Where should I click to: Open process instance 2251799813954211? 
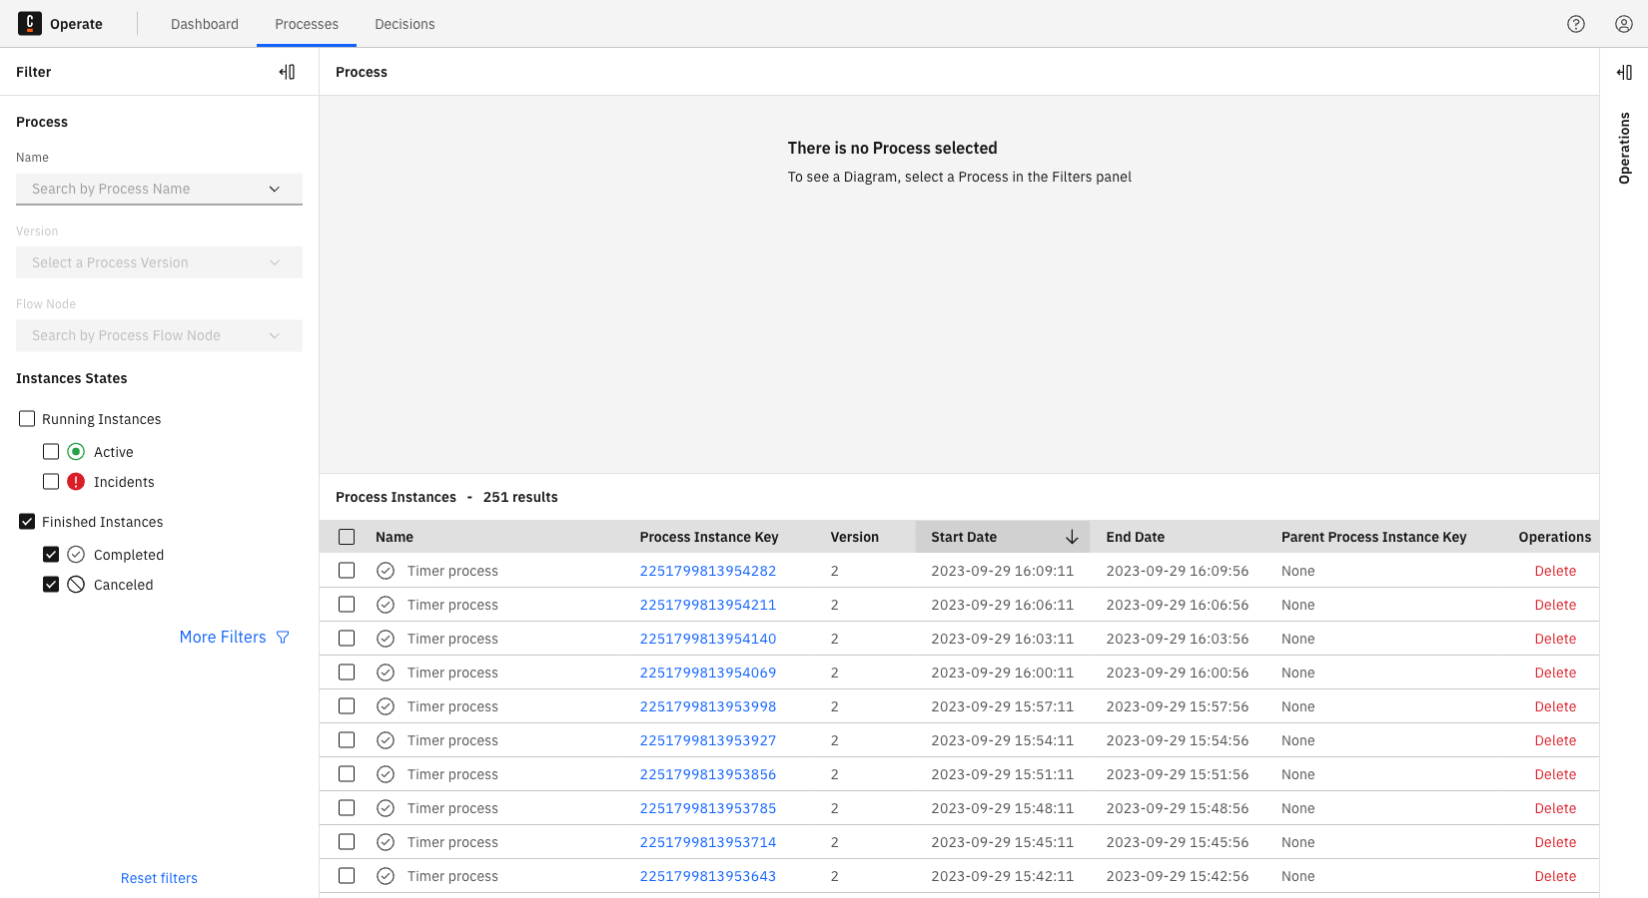[708, 605]
